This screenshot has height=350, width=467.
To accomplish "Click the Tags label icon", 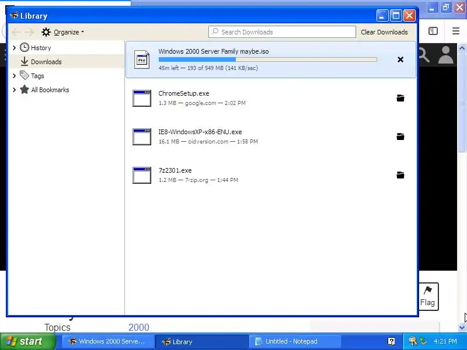I will coord(25,75).
